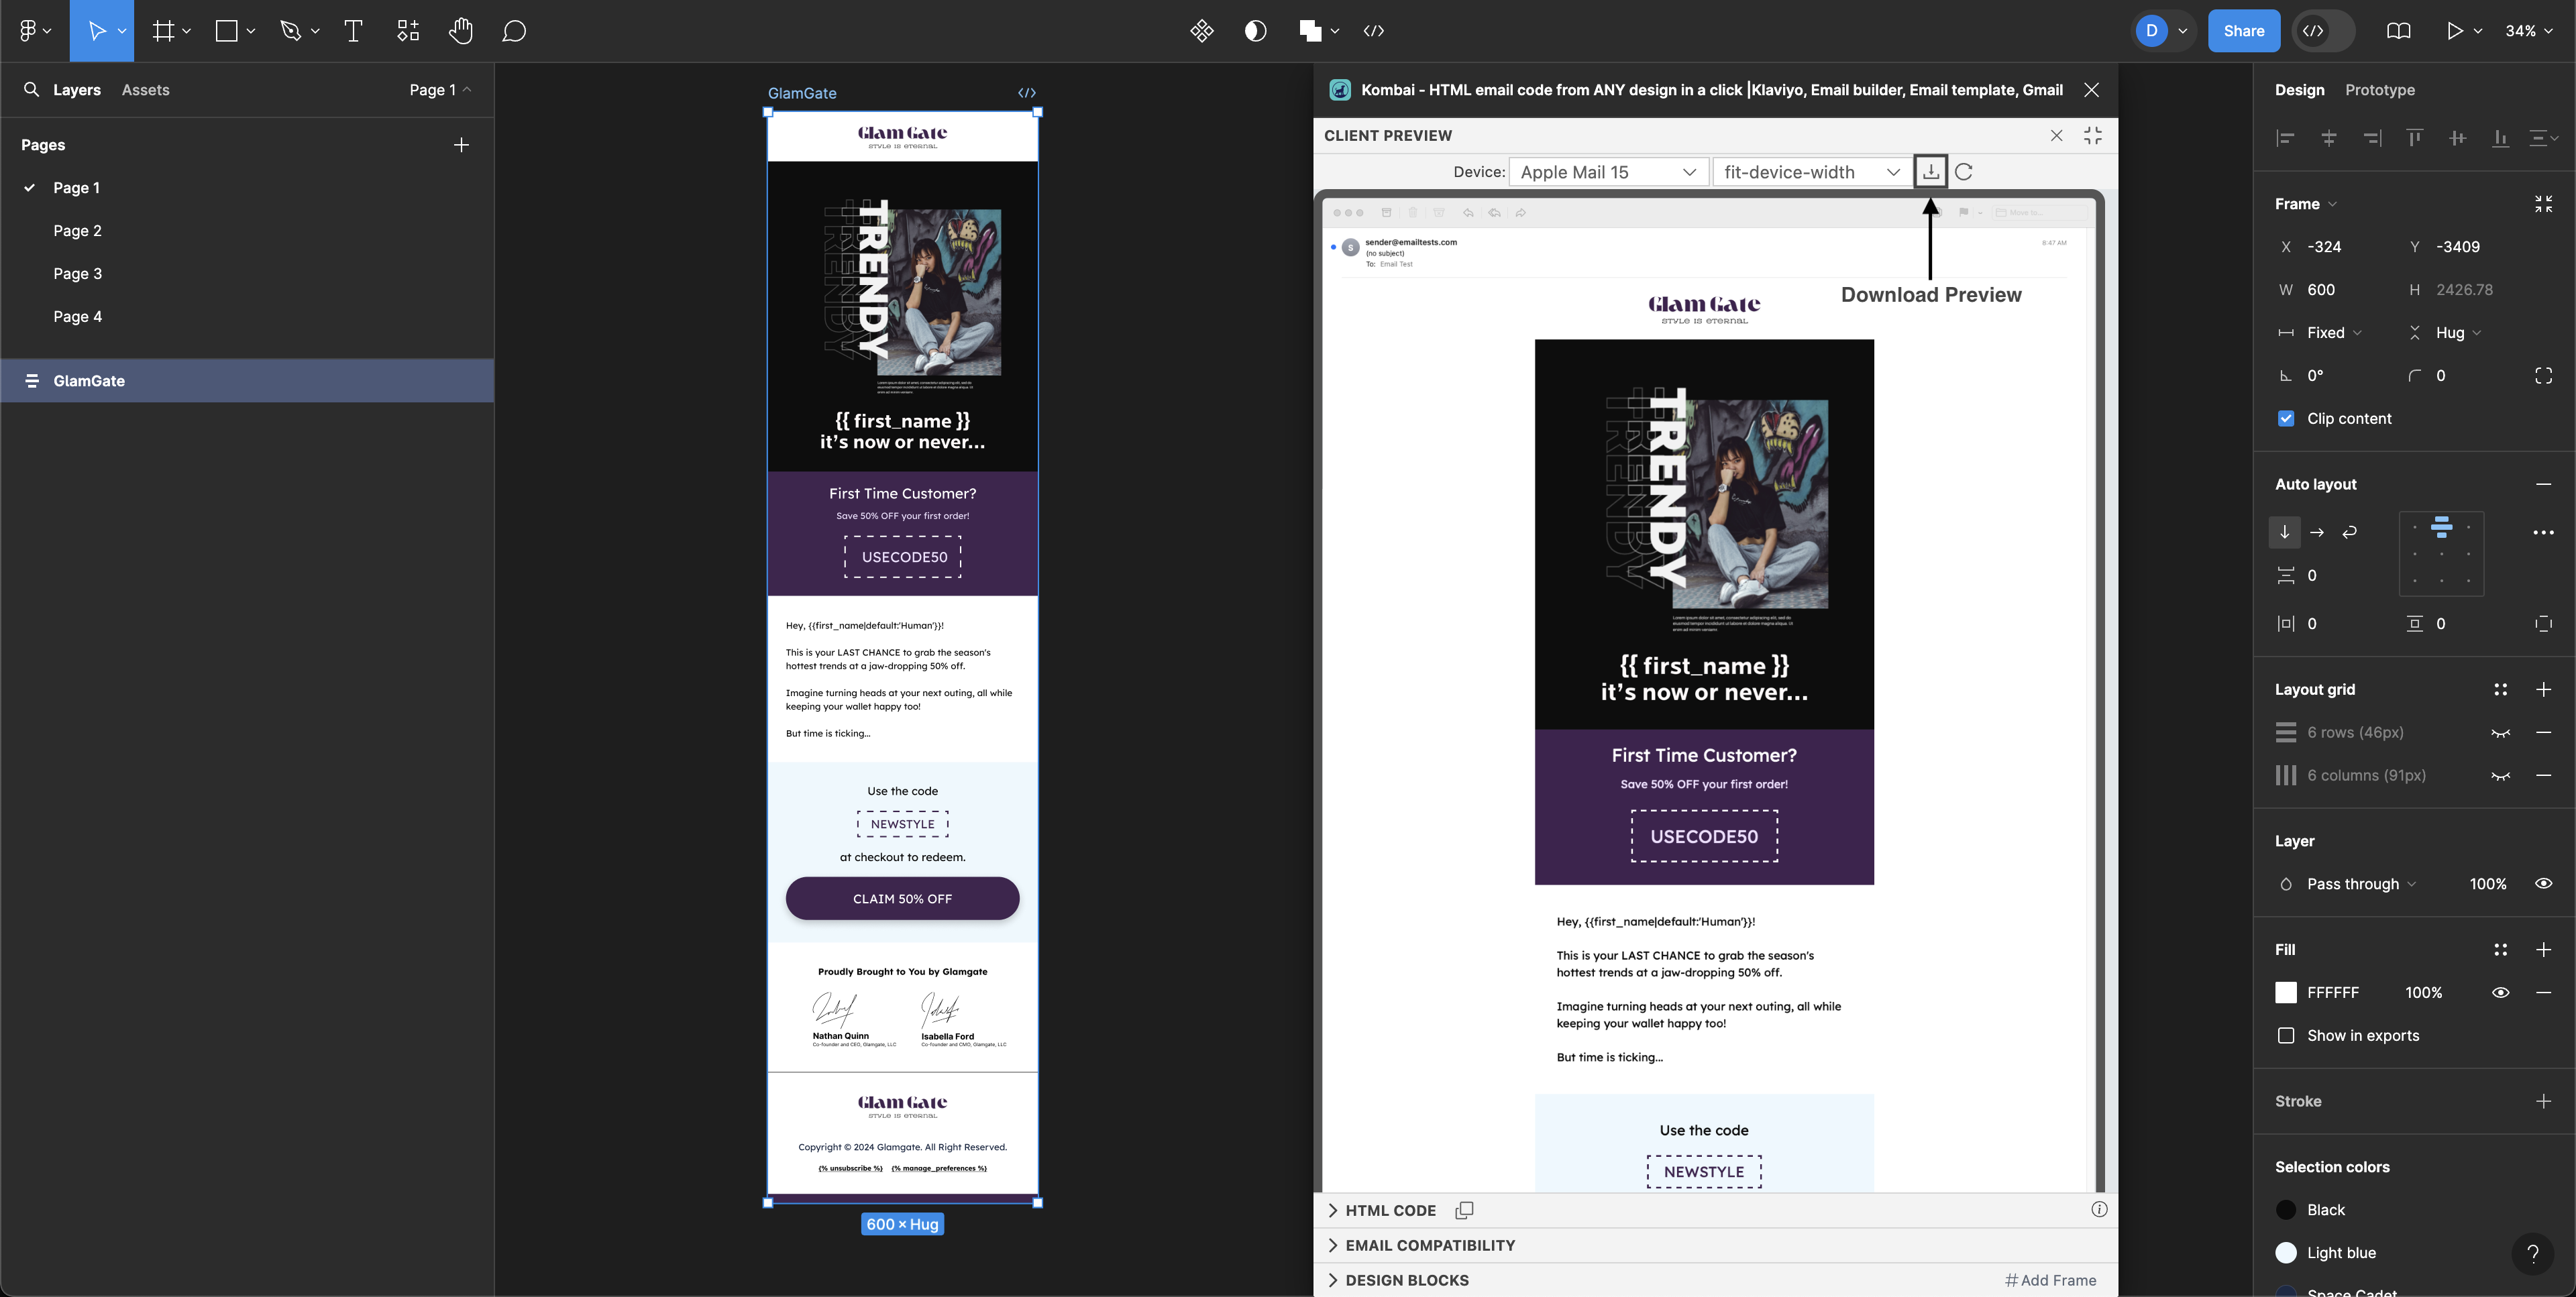
Task: Open auto layout advanced settings ellipsis
Action: pos(2544,532)
